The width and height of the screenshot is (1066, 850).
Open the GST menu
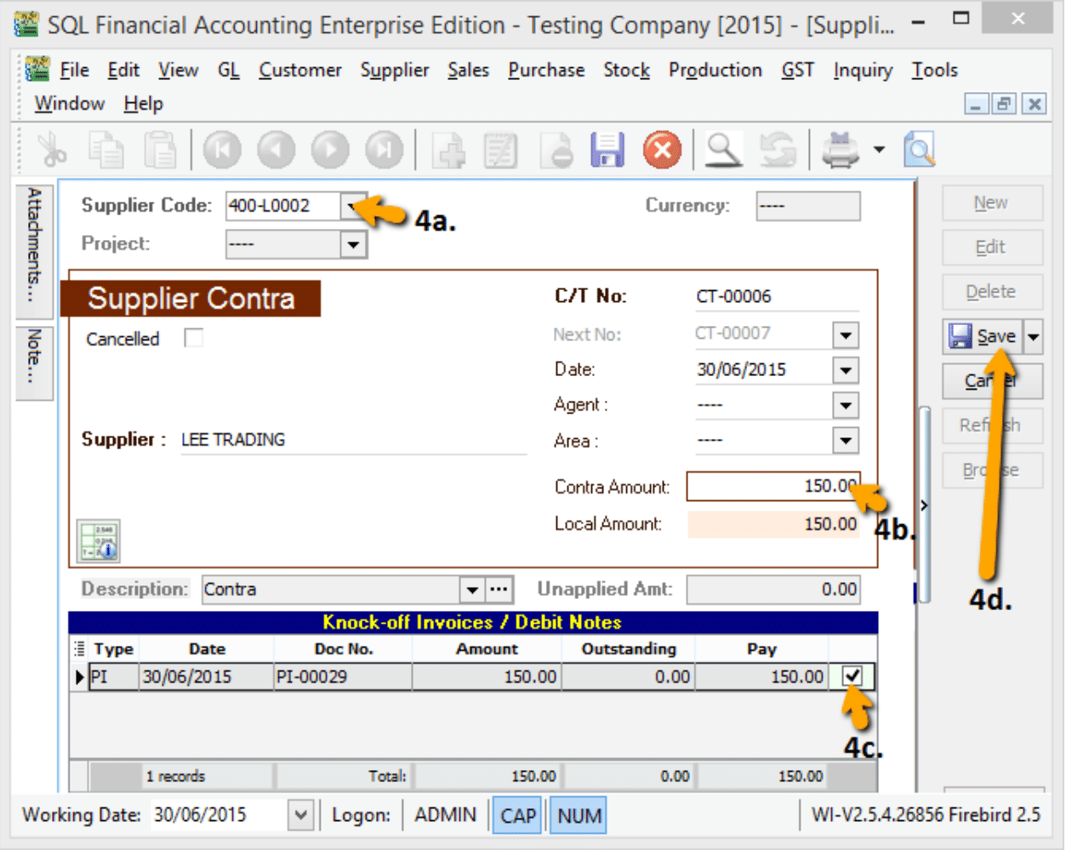coord(797,70)
